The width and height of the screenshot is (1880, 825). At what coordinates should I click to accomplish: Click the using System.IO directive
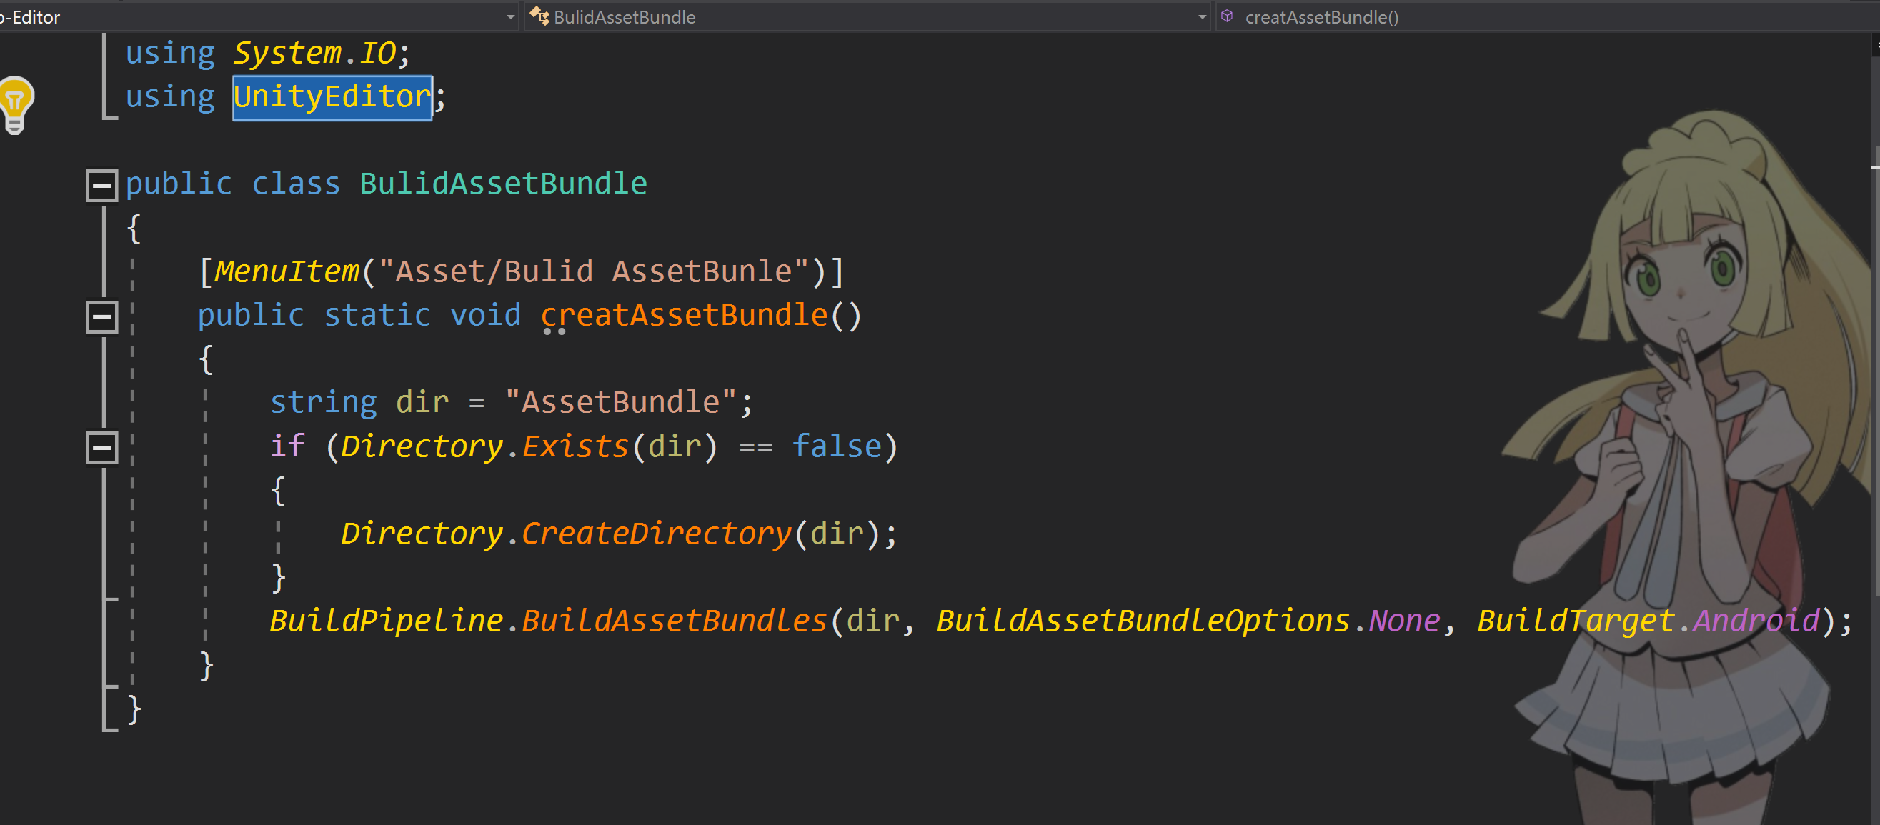click(267, 51)
